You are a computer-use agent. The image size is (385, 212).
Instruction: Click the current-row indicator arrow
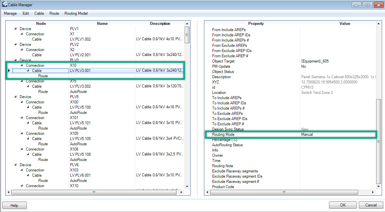9,71
